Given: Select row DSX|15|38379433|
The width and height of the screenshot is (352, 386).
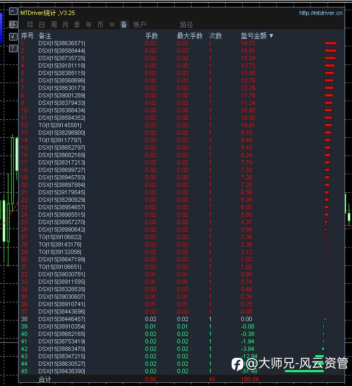Looking at the screenshot, I should tap(182, 103).
